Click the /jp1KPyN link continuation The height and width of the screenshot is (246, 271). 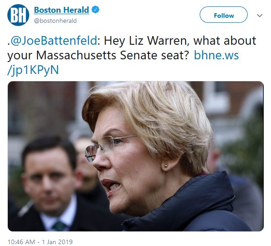pyautogui.click(x=33, y=70)
